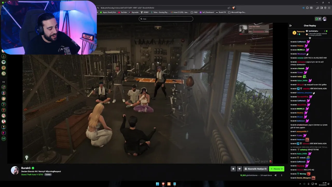Open the Tebex - Gaming Pay bookmark
The height and width of the screenshot is (187, 332).
click(160, 12)
